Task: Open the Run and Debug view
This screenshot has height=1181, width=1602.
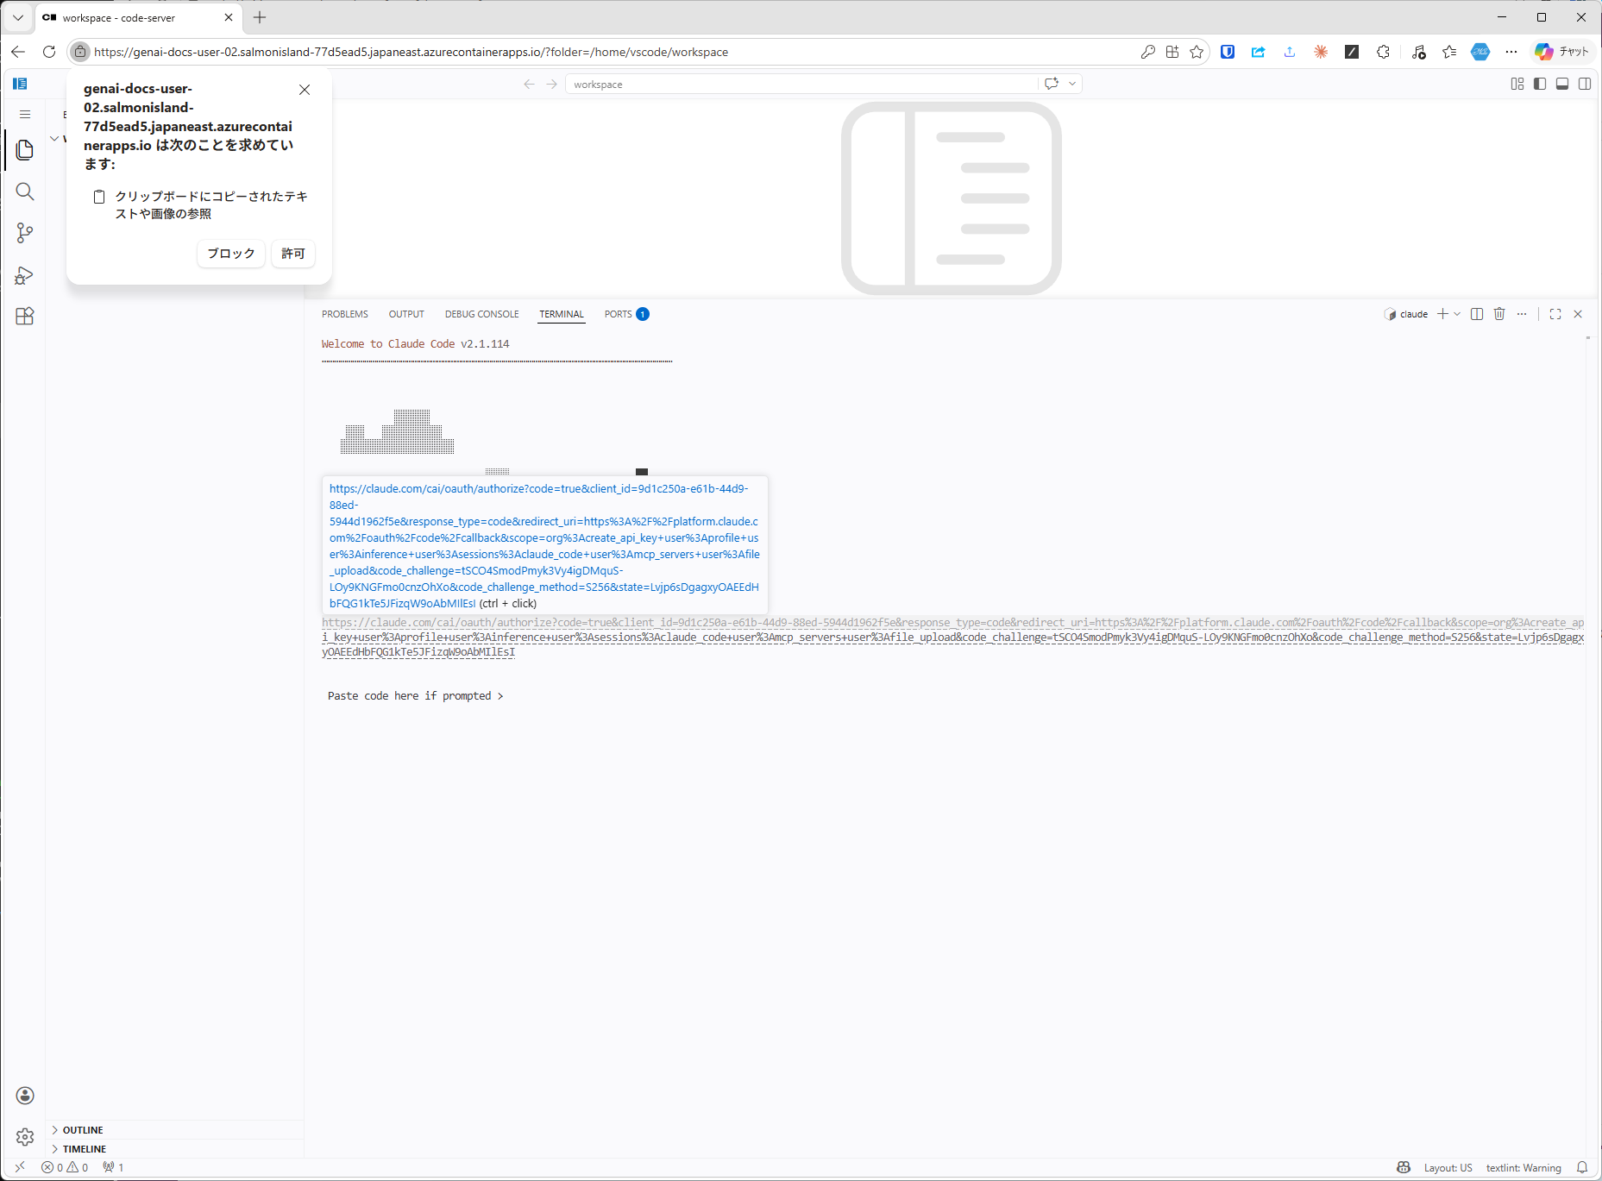Action: pos(25,275)
